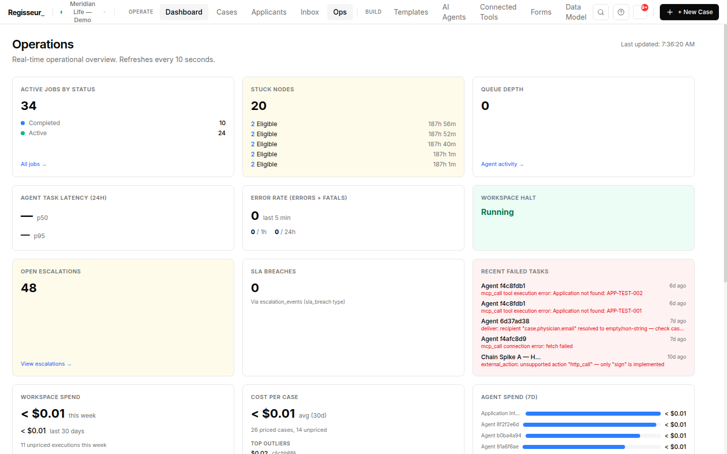Click the p50 latency entry
This screenshot has height=454, width=727.
pos(34,218)
